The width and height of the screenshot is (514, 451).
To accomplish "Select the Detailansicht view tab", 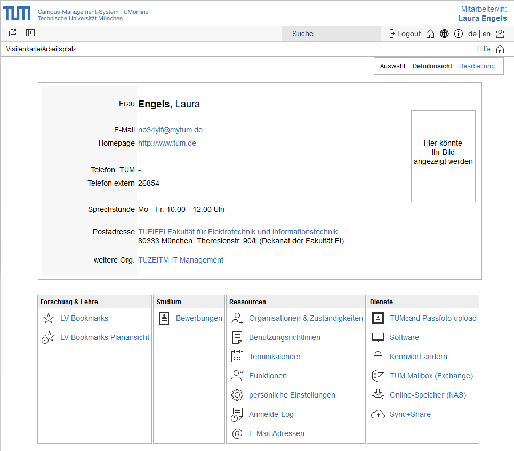I will (x=432, y=66).
